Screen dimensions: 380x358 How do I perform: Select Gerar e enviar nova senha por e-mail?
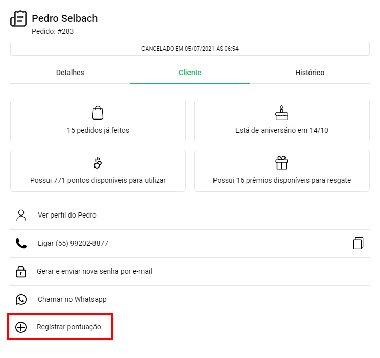(x=190, y=272)
